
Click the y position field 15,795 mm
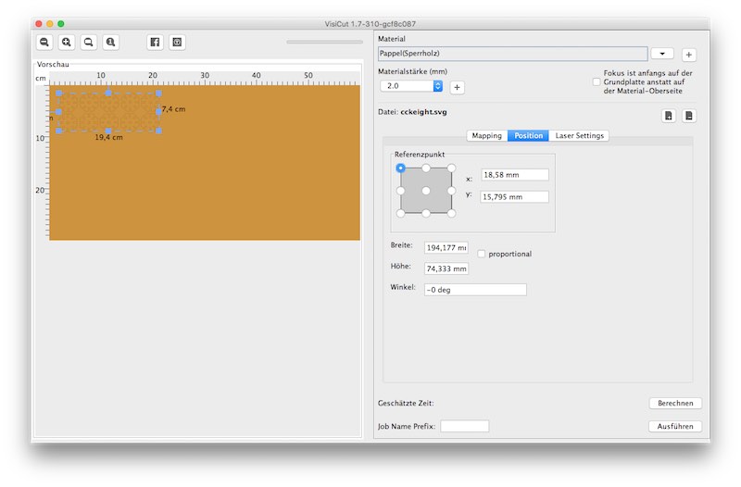pos(515,196)
